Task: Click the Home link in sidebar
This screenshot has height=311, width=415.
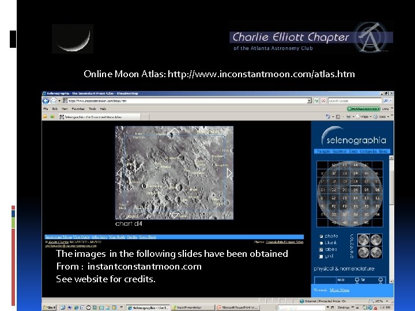Action: click(383, 151)
